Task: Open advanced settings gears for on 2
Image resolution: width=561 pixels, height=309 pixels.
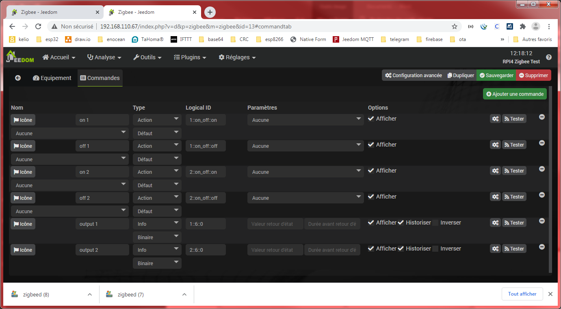Action: 495,171
